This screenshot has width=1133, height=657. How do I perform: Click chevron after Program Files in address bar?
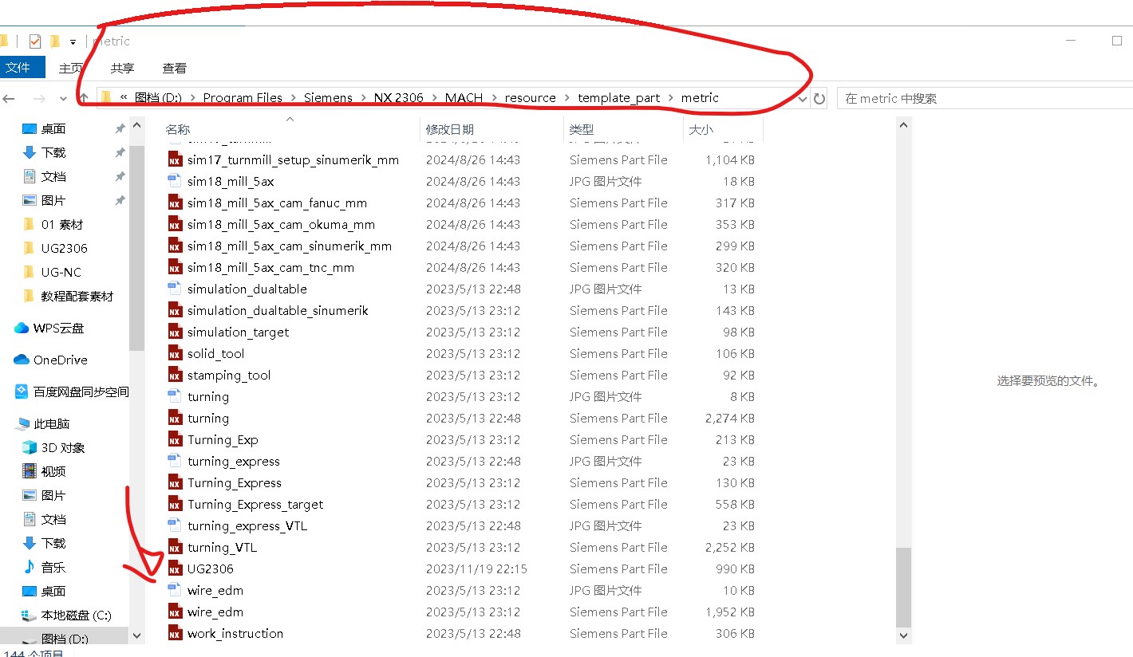(x=293, y=98)
